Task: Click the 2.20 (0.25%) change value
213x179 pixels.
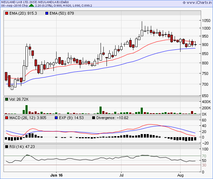Action: [43, 6]
